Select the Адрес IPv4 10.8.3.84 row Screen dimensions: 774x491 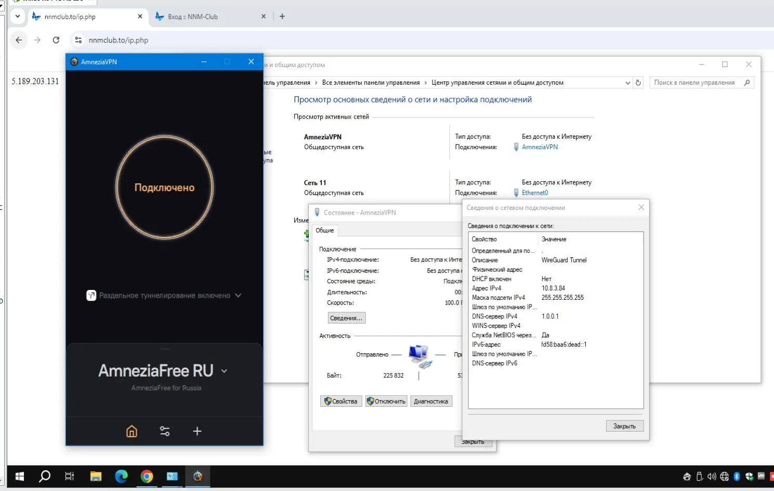tap(555, 288)
